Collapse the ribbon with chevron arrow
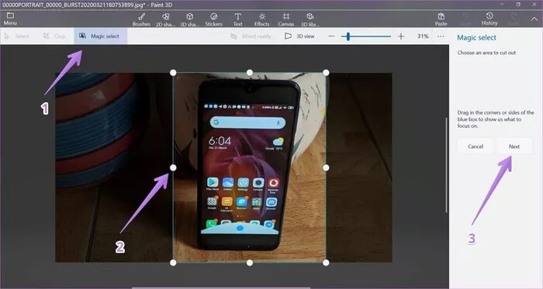This screenshot has width=543, height=289. pos(534,19)
